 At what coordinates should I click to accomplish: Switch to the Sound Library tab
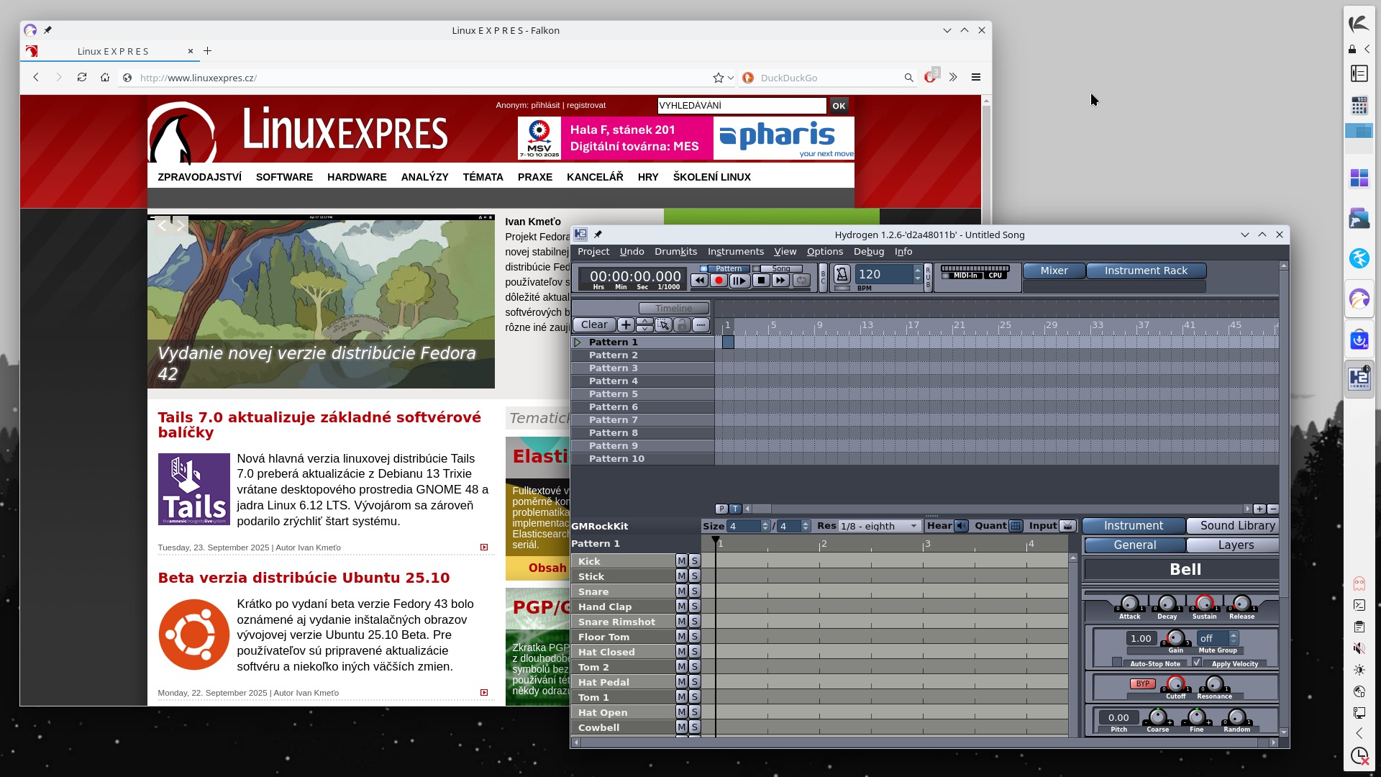(1236, 526)
